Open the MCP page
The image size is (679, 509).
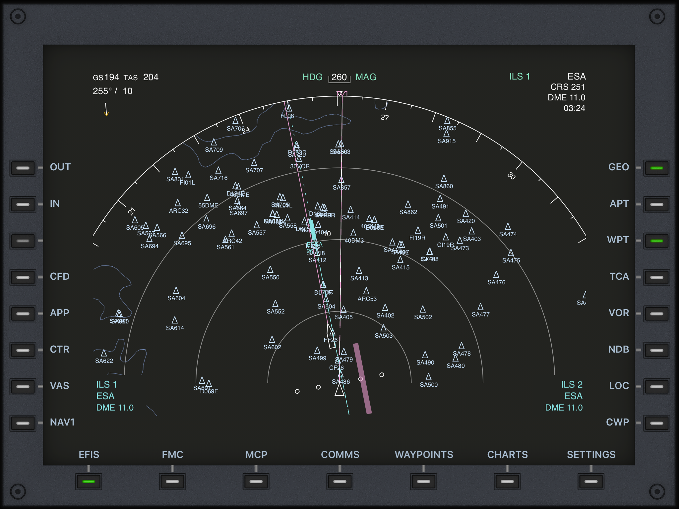point(256,481)
